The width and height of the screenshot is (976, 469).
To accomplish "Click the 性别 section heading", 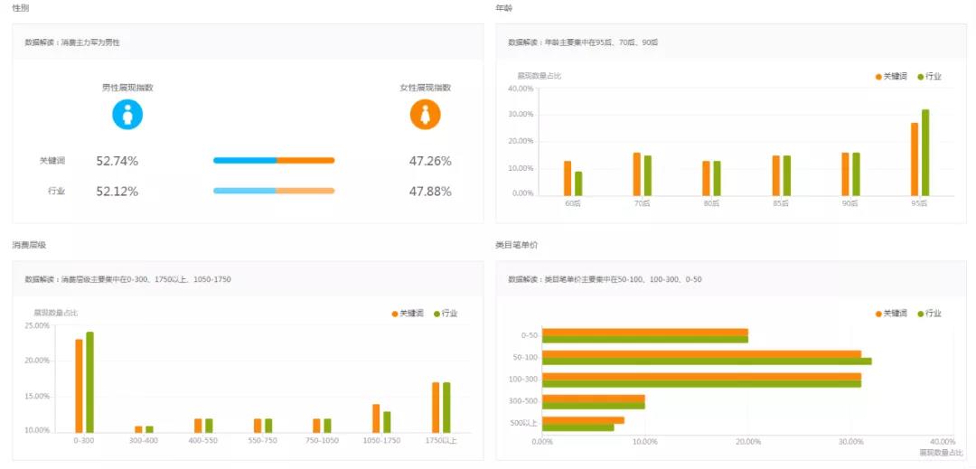I will [20, 8].
